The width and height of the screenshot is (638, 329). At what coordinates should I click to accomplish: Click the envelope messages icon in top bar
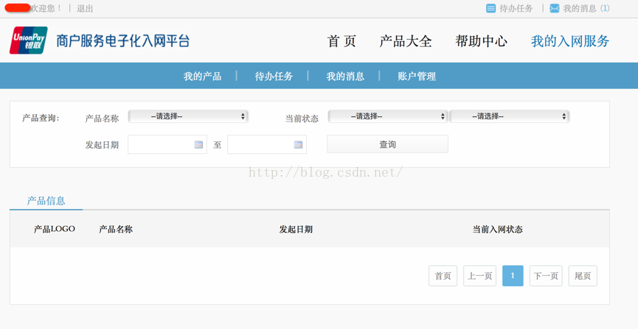(x=555, y=8)
